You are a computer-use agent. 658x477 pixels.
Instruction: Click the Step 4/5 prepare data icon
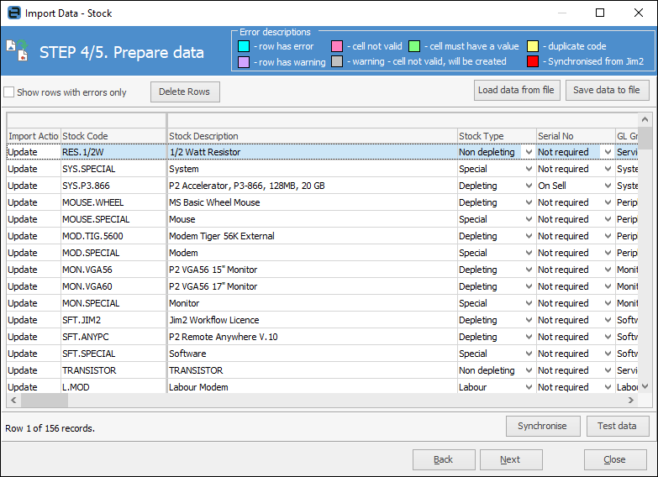(18, 51)
